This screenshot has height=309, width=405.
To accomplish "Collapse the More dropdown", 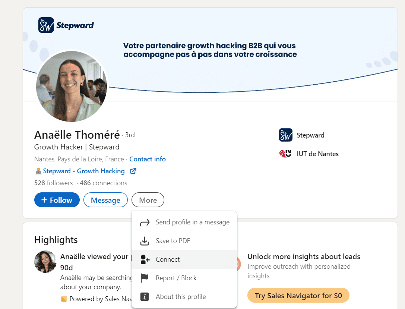I will (x=148, y=200).
